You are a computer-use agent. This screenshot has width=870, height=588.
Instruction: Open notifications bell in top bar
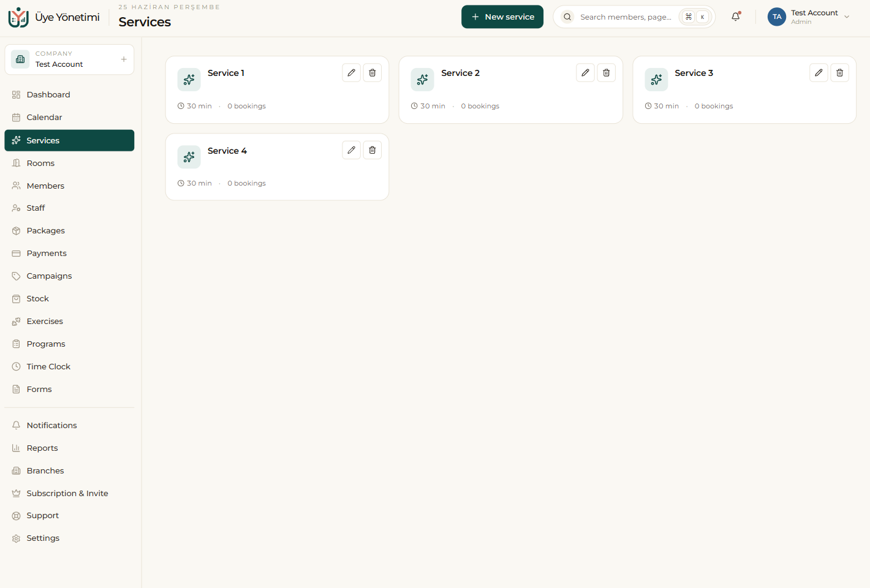[736, 17]
